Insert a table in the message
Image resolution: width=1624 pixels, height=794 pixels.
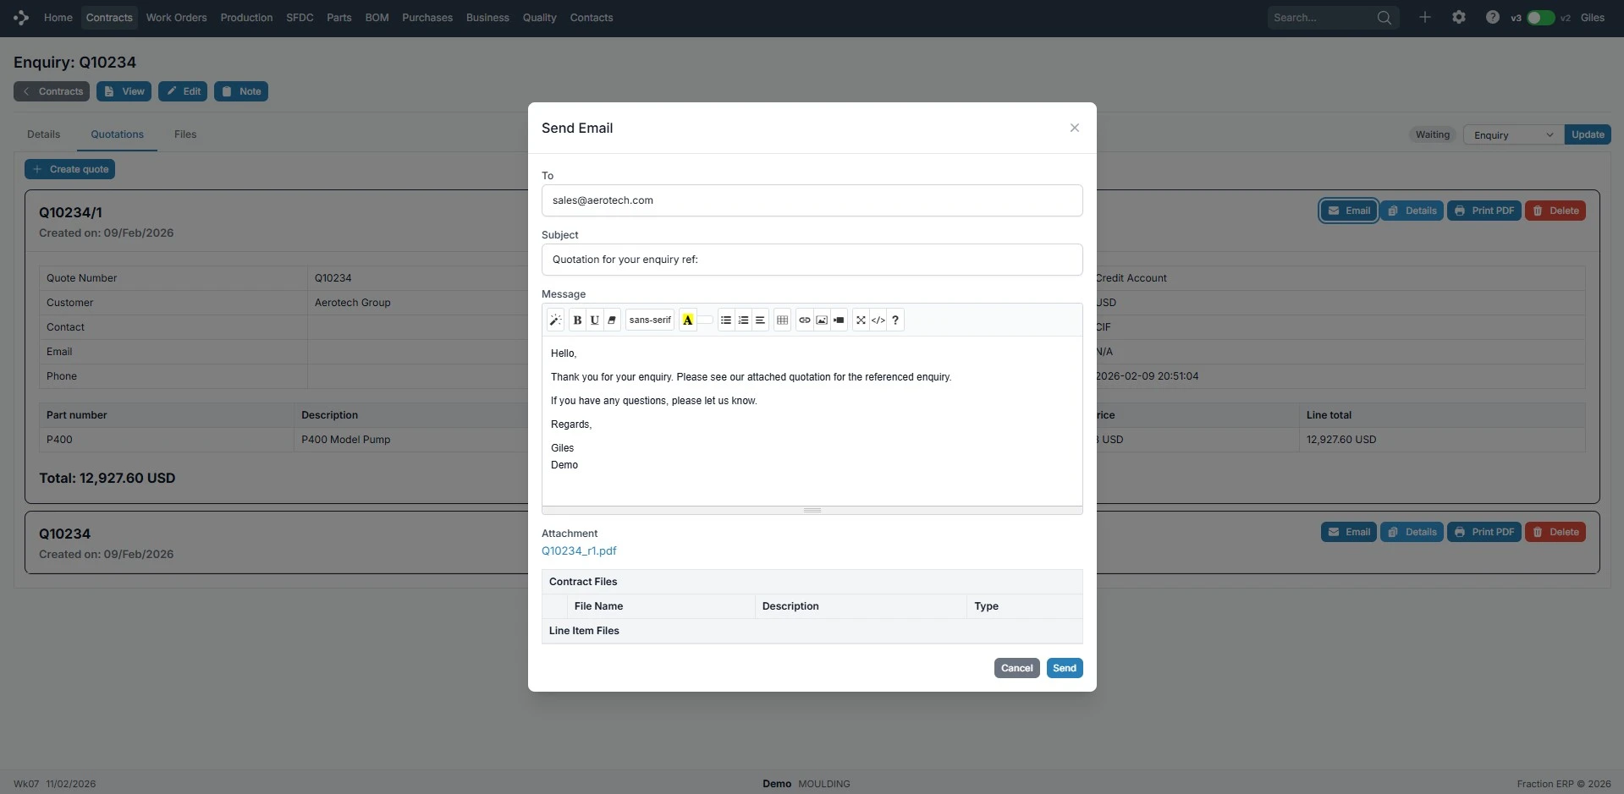[782, 320]
